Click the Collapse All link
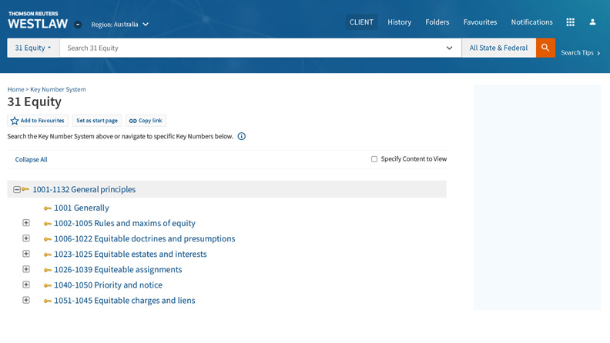The height and width of the screenshot is (343, 610). (31, 159)
